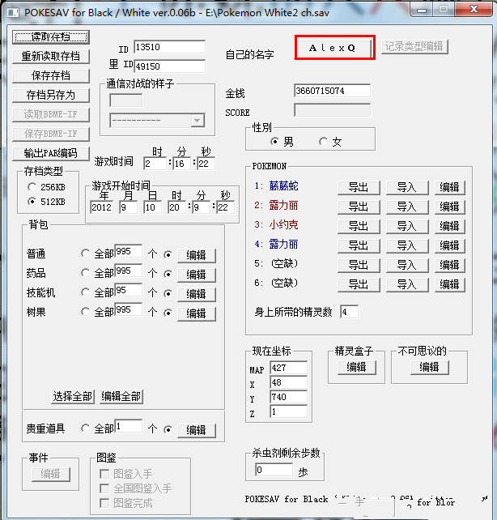The width and height of the screenshot is (497, 520).
Task: Click 导出 for Pokemon 2 露力丽
Action: point(359,207)
